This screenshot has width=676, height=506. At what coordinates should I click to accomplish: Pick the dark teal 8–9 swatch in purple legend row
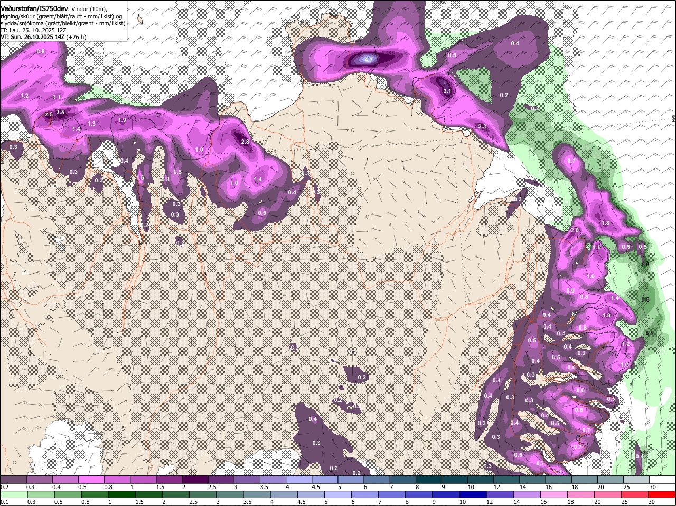coord(429,479)
